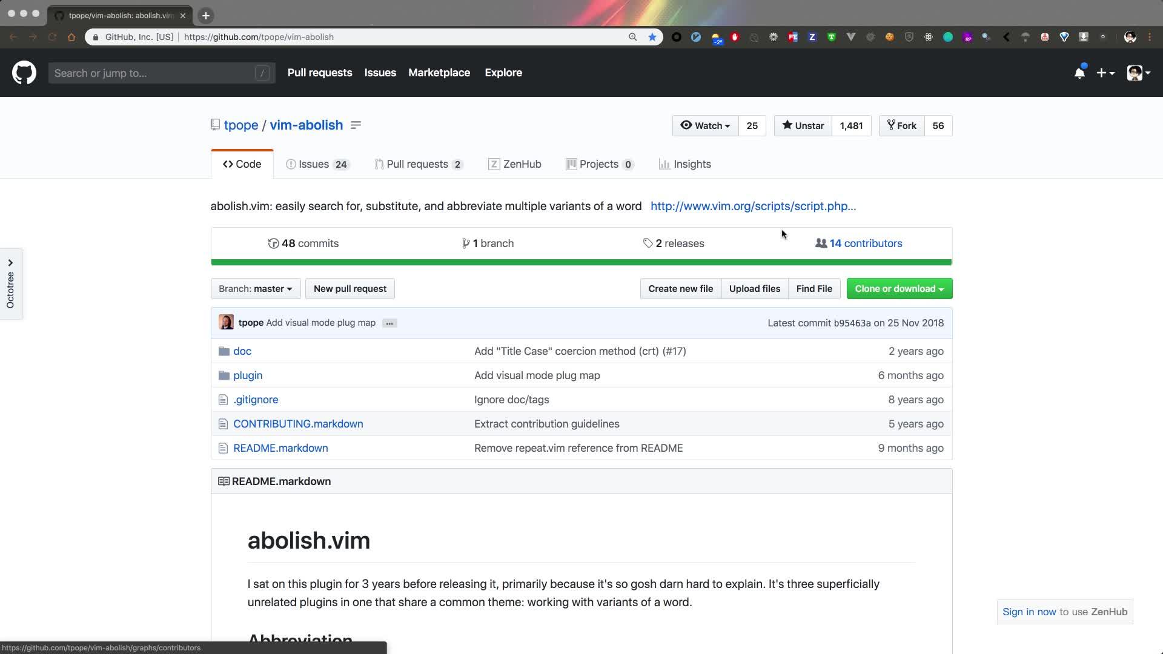Expand the Clone or download menu
1163x654 pixels.
pos(899,289)
